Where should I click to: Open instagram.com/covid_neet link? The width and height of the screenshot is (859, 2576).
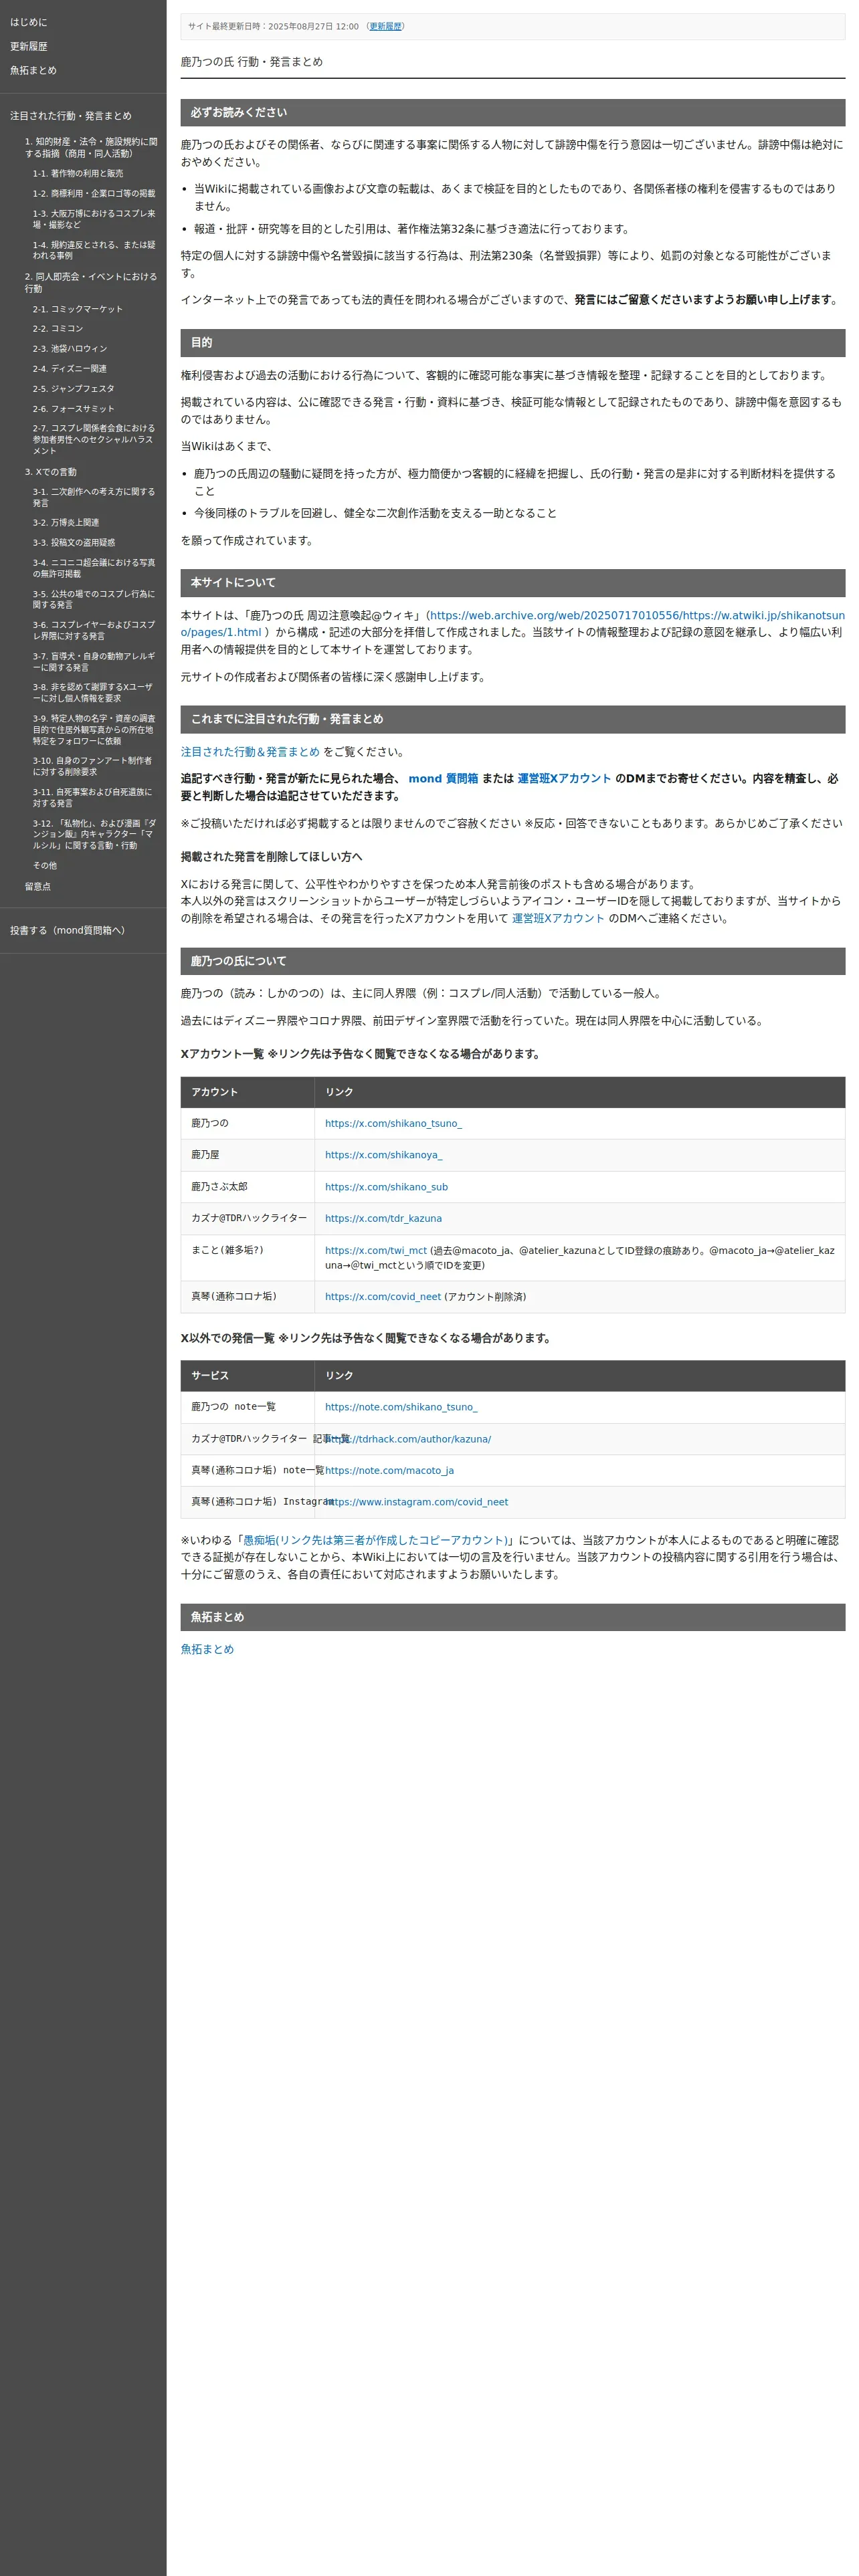pos(416,1502)
